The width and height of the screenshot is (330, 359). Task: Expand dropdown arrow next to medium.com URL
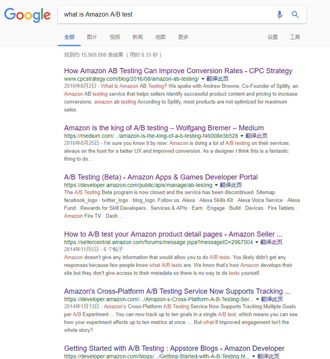tap(242, 136)
